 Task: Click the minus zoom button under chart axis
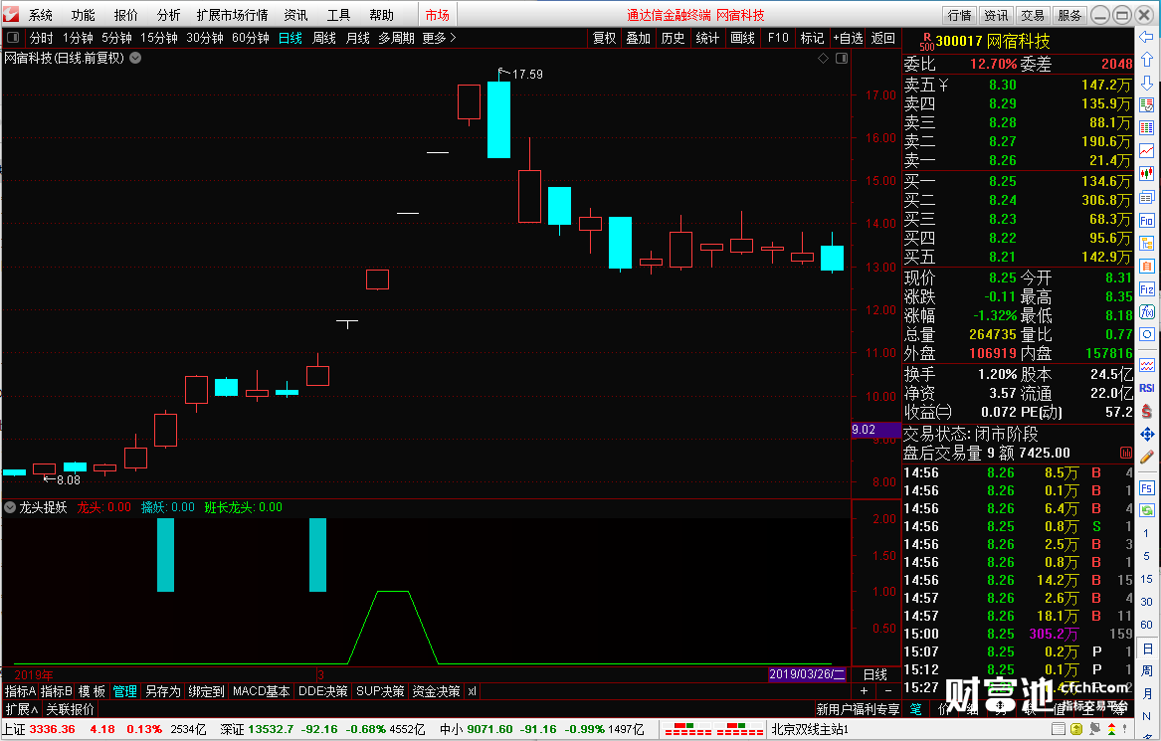tap(887, 691)
